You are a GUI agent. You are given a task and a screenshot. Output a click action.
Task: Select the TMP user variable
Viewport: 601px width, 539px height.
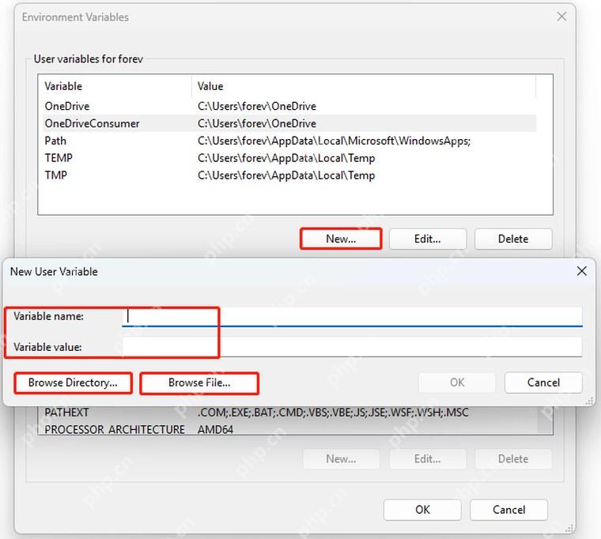coord(289,175)
